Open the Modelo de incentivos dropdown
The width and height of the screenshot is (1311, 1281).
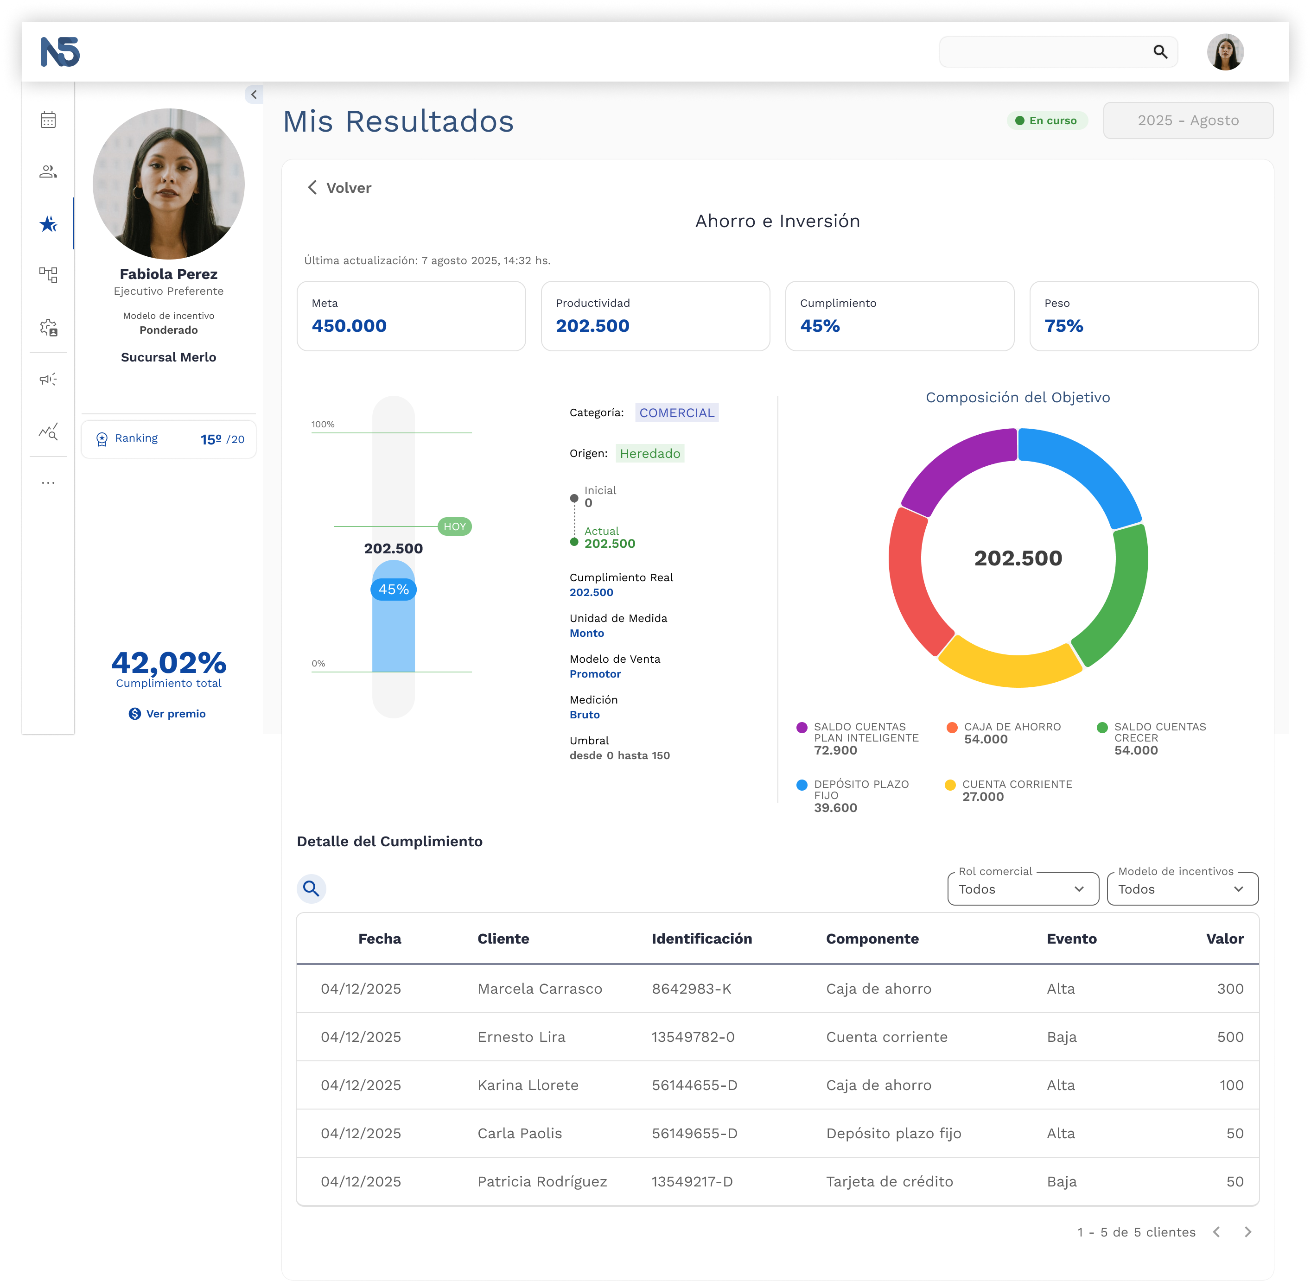pyautogui.click(x=1183, y=889)
